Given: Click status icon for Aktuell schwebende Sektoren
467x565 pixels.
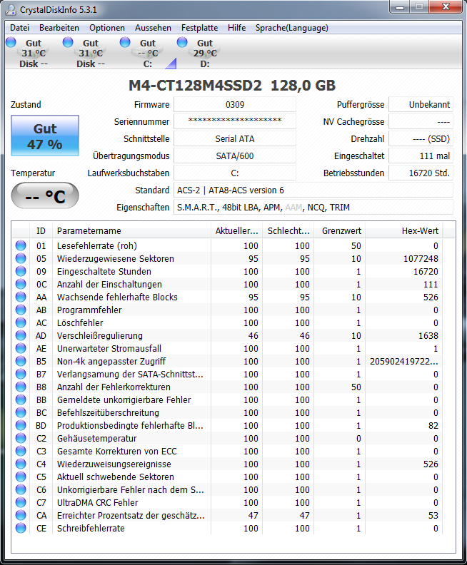Looking at the screenshot, I should (21, 477).
